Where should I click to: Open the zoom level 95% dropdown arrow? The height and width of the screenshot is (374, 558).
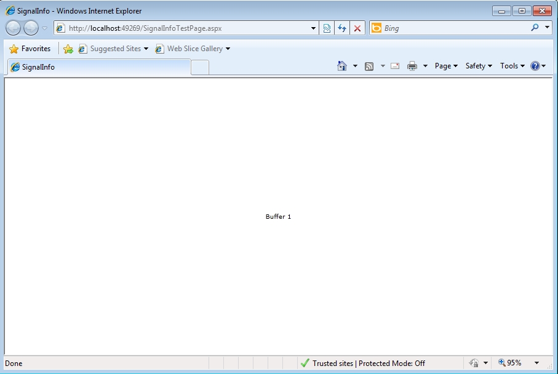(x=536, y=364)
